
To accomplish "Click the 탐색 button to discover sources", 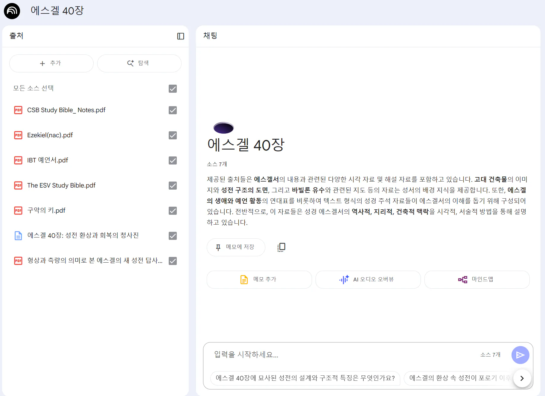I will (x=139, y=63).
